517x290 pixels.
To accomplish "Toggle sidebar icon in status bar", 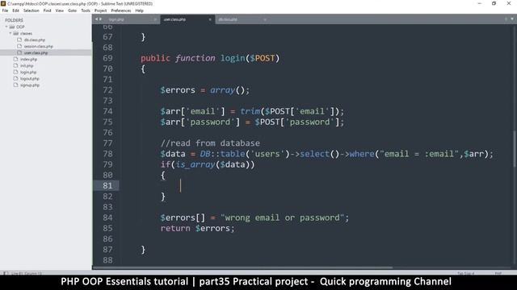I will 6,273.
